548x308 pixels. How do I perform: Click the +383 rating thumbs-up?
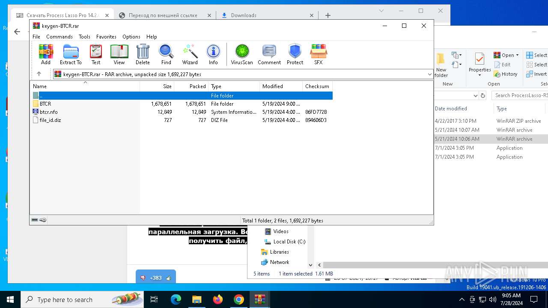168,278
